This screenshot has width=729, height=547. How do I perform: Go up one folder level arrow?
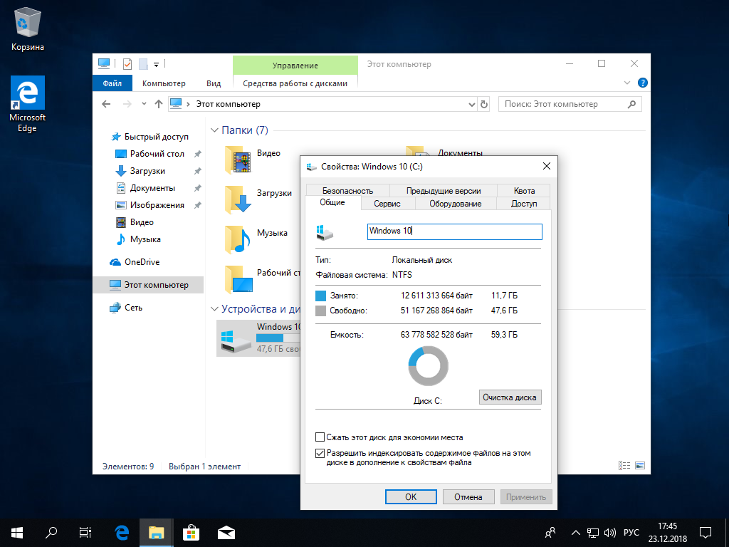(x=158, y=104)
